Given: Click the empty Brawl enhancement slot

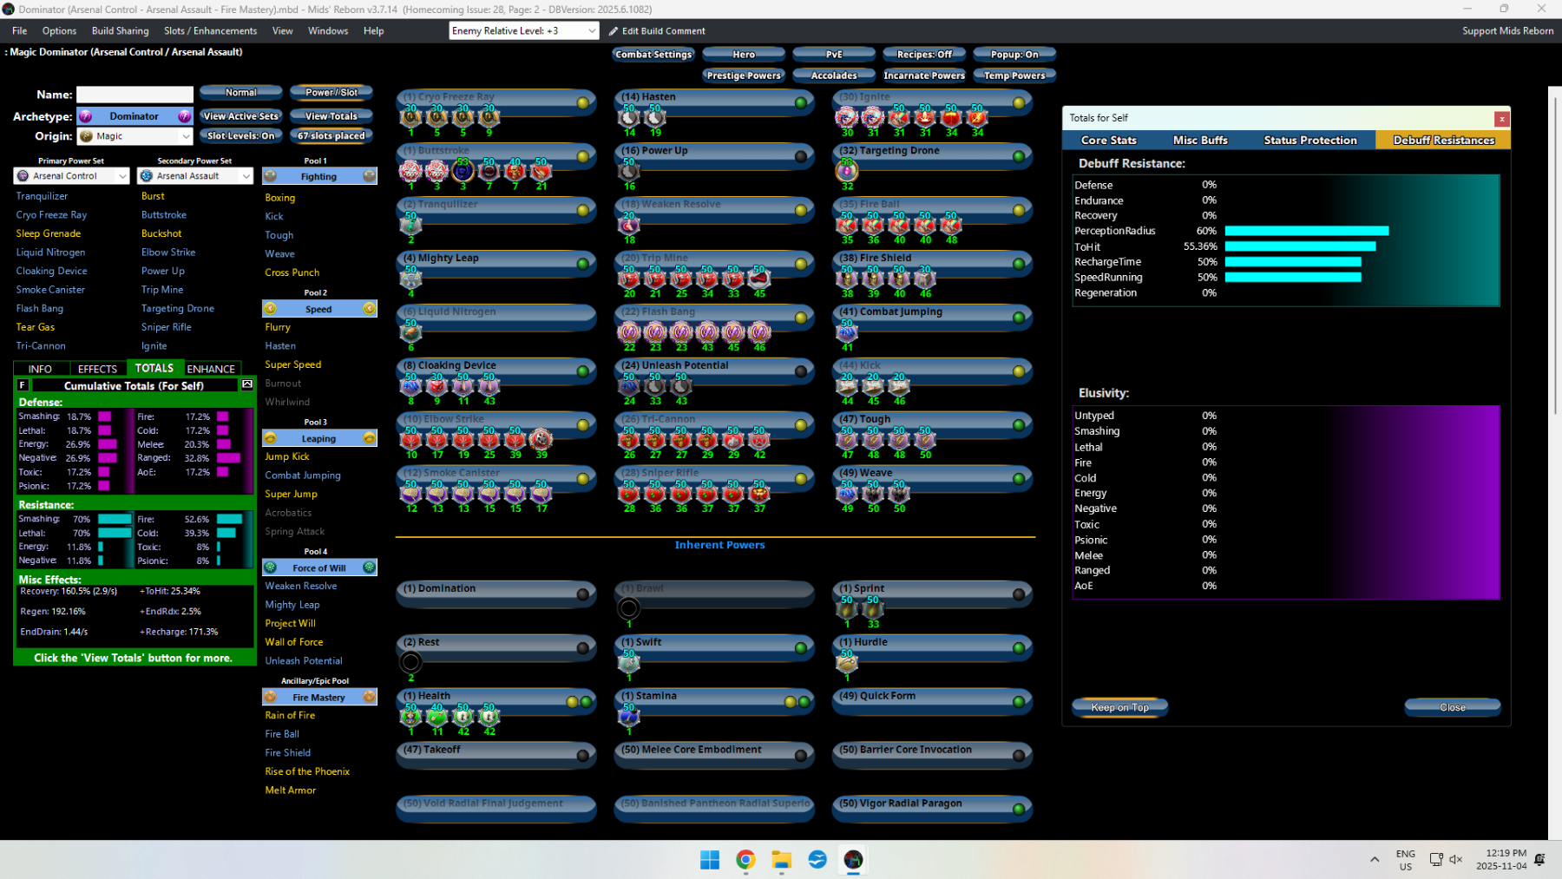Looking at the screenshot, I should (628, 608).
